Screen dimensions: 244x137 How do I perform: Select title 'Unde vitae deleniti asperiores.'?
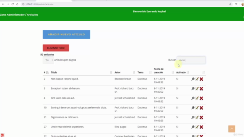[x=67, y=127]
